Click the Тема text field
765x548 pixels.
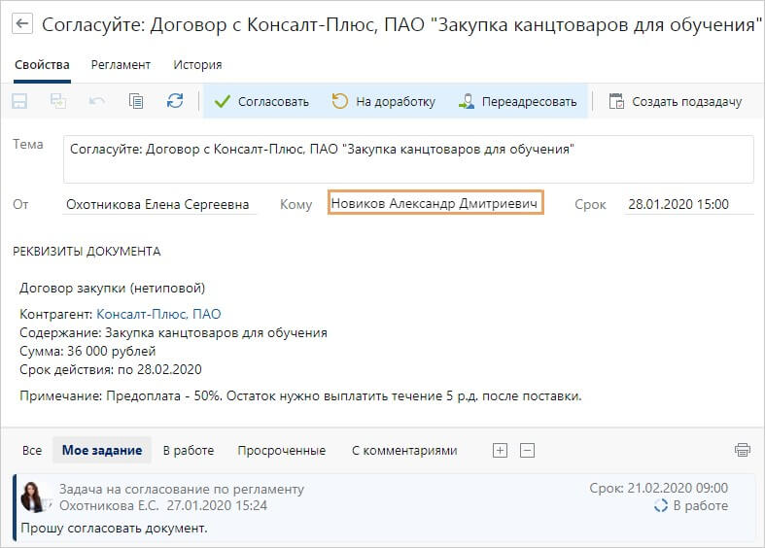pyautogui.click(x=408, y=159)
